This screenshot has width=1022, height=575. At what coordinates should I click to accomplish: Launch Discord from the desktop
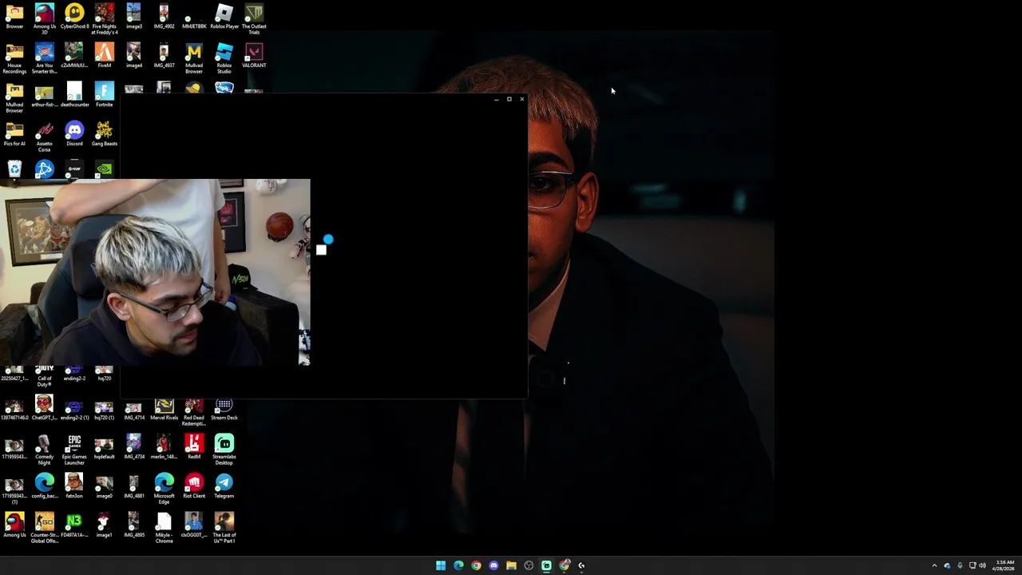point(74,134)
